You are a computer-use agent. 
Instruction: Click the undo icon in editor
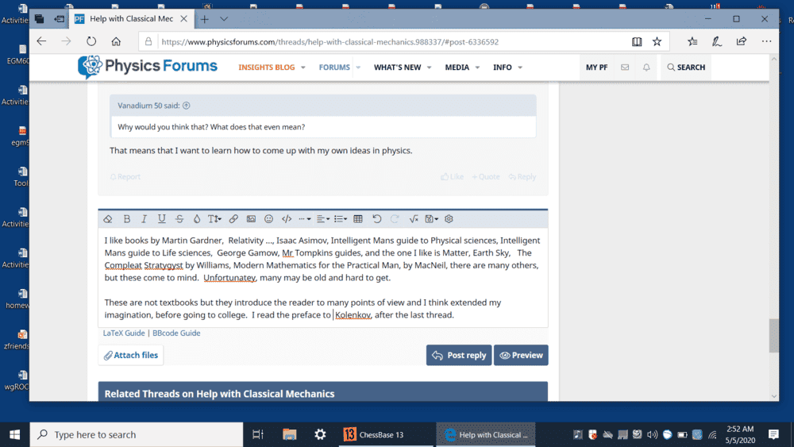[376, 219]
